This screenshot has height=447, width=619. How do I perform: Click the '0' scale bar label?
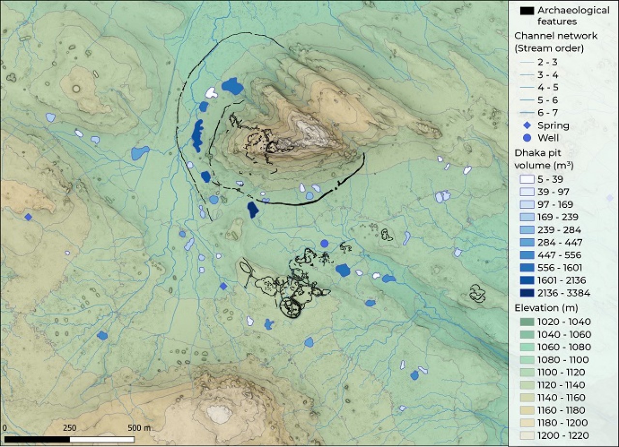(x=5, y=428)
